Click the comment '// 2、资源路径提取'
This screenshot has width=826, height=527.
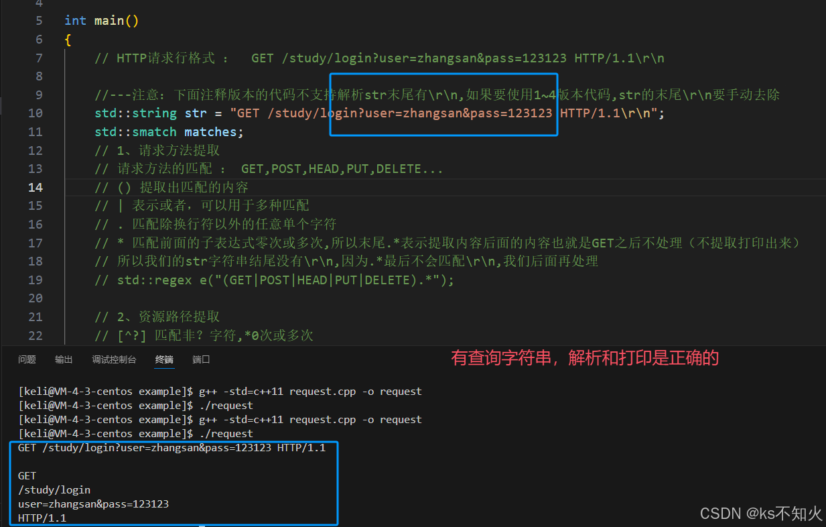pos(157,316)
